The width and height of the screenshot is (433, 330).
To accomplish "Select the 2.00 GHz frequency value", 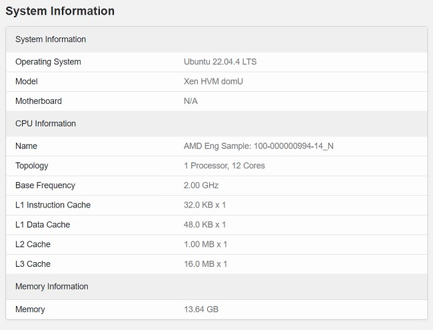I will [x=201, y=186].
